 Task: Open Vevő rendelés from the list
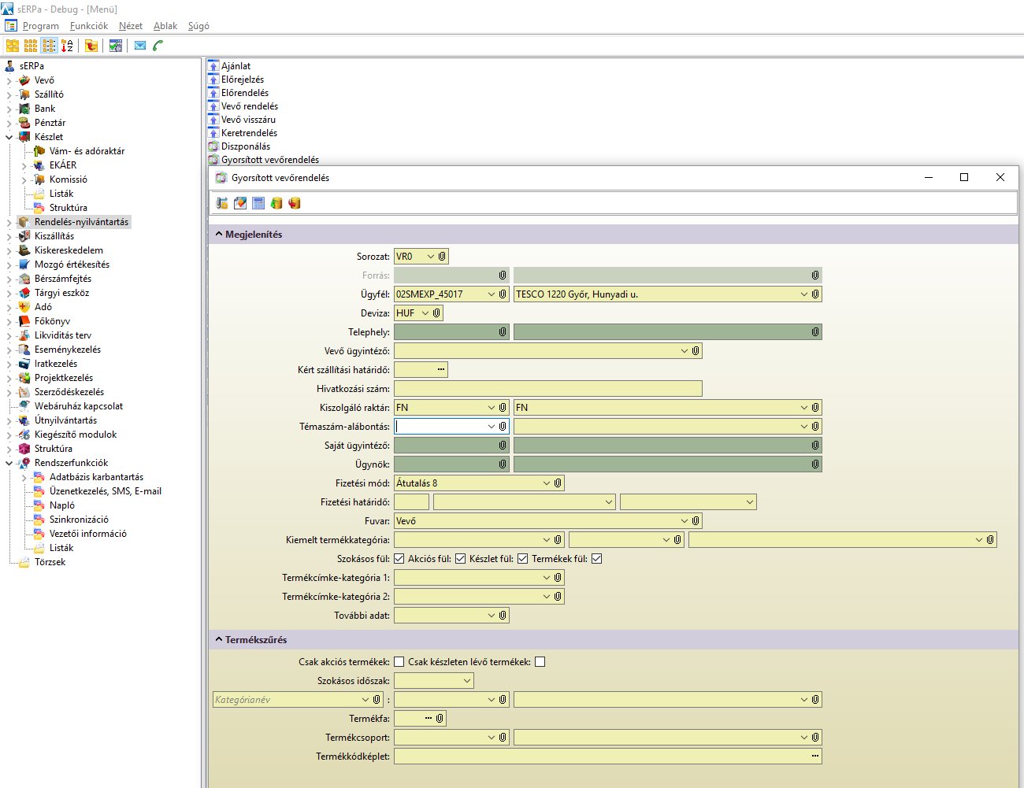249,106
